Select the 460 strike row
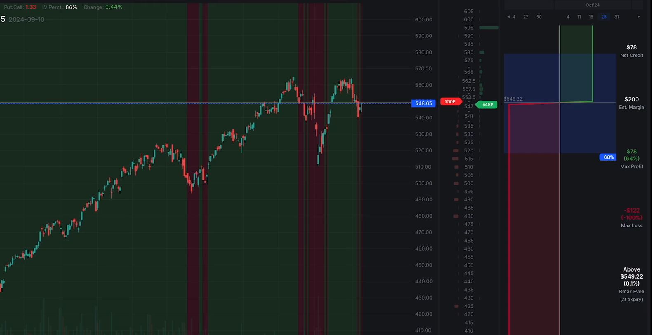Image resolution: width=652 pixels, height=335 pixels. pyautogui.click(x=469, y=249)
